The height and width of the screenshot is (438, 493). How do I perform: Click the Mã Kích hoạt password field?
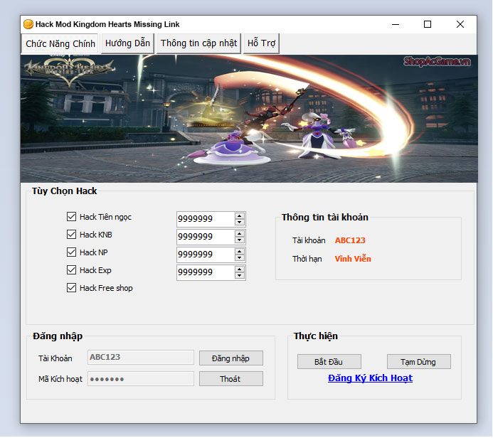141,379
